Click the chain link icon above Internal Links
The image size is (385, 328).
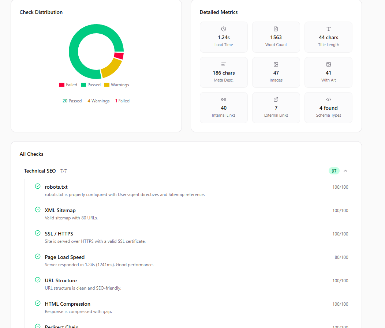(x=224, y=99)
